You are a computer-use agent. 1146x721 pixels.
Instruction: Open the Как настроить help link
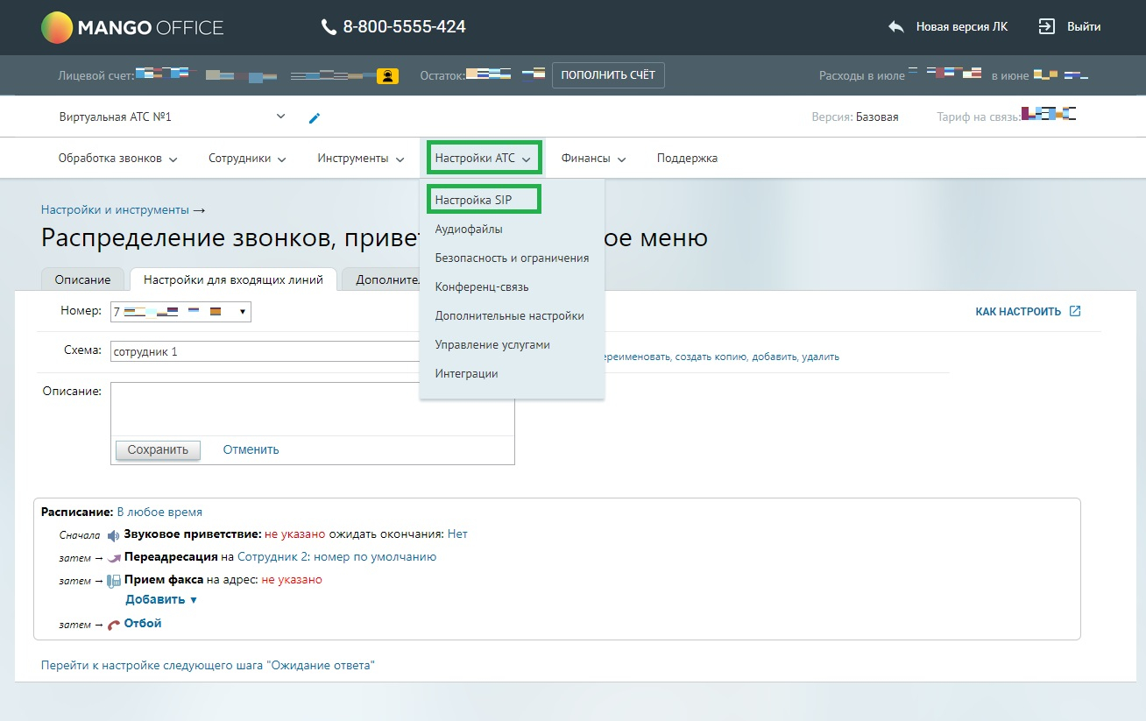pos(1018,312)
